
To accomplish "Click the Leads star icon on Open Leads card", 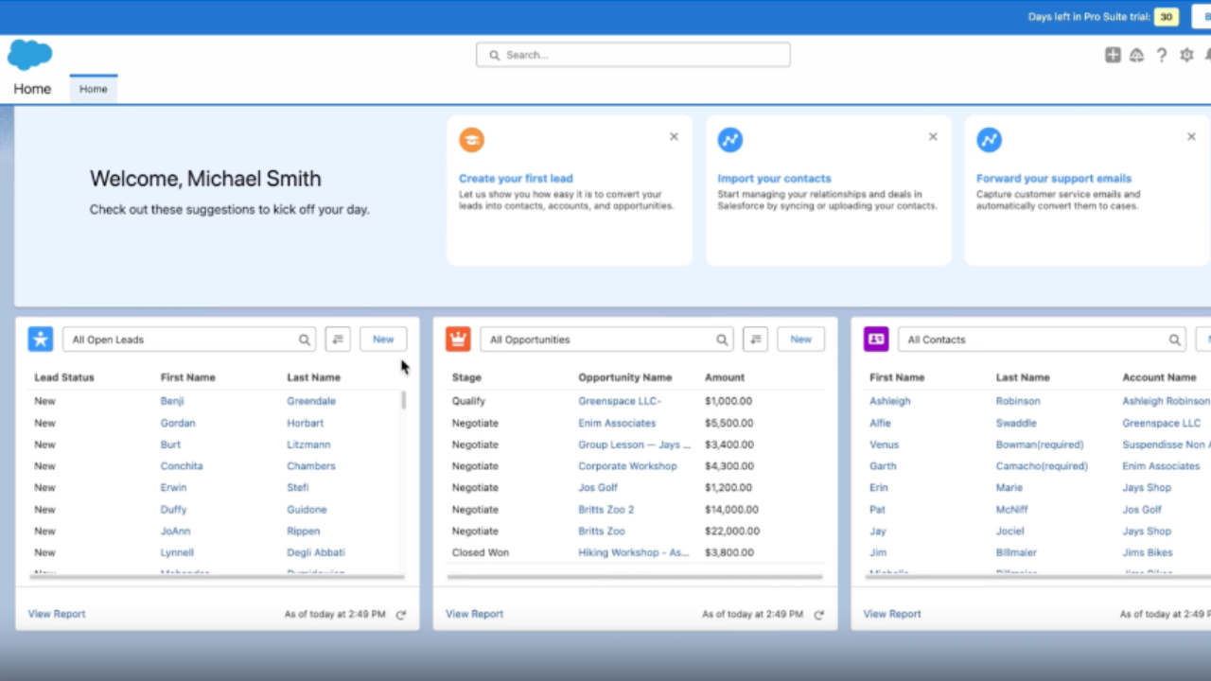I will 40,339.
